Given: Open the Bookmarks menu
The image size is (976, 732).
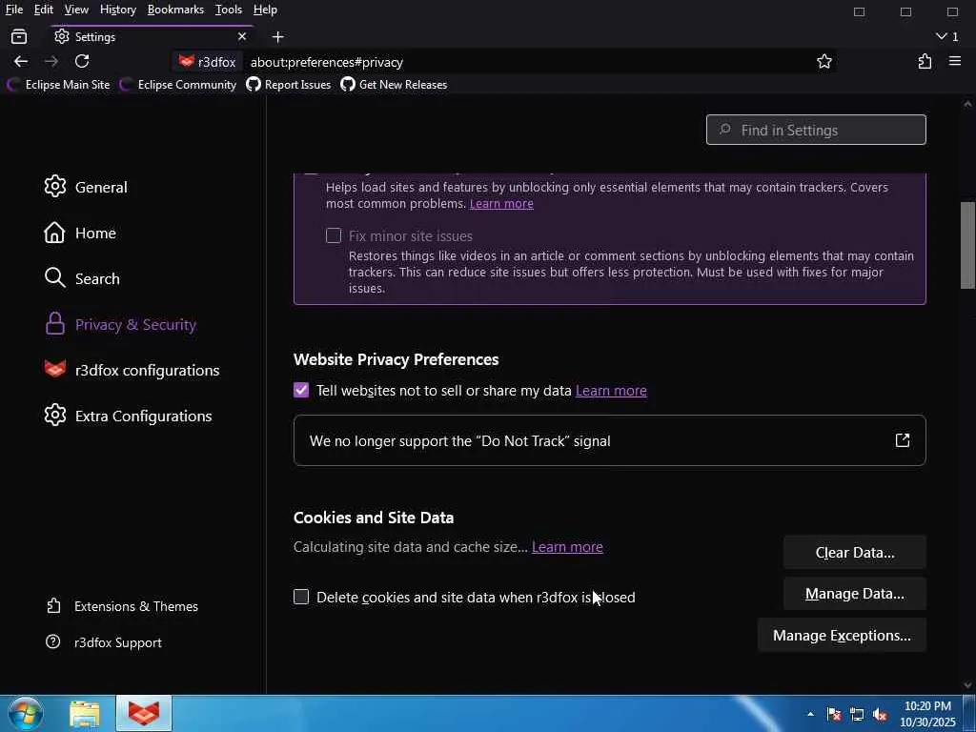Looking at the screenshot, I should 175,10.
